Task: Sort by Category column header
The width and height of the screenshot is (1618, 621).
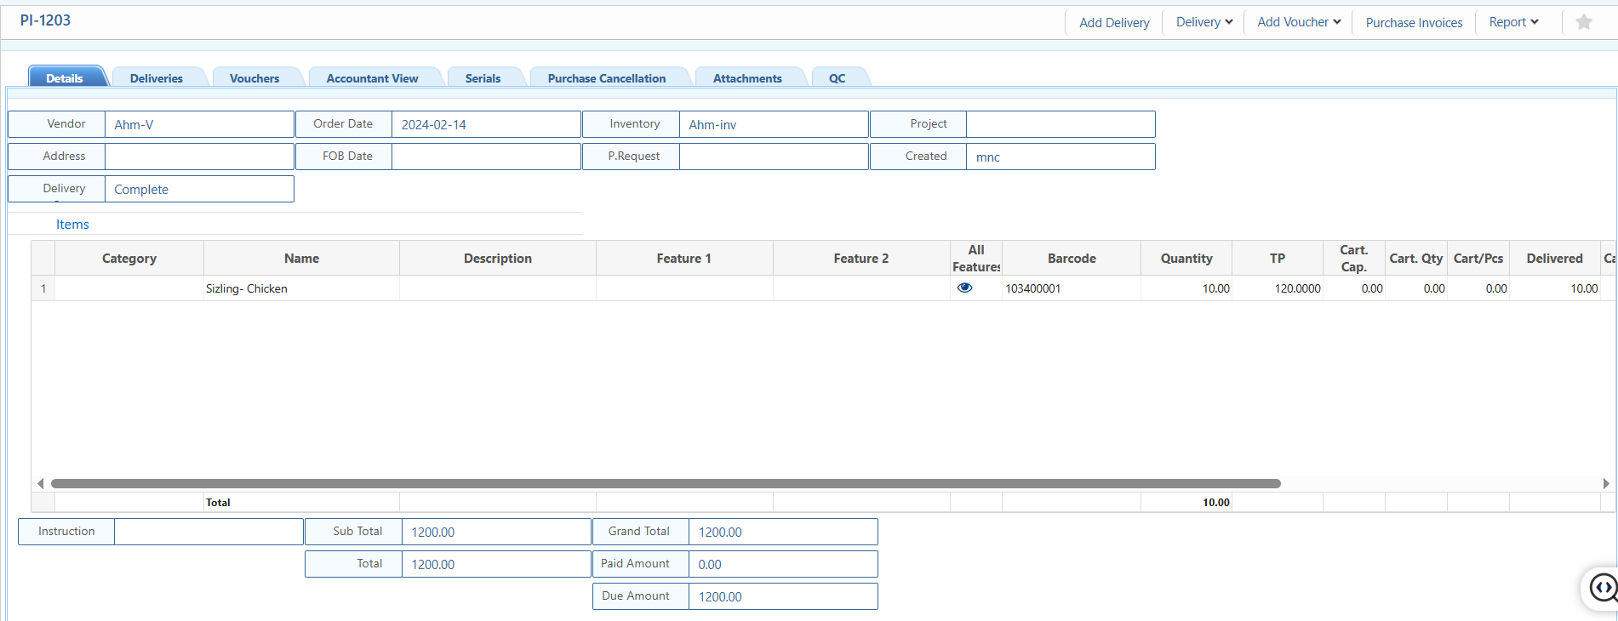Action: tap(129, 258)
